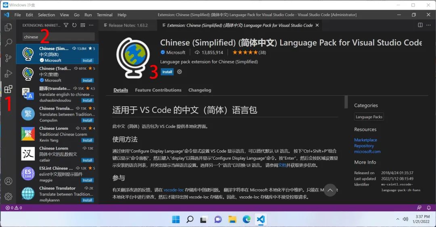Install ESLint Chinese rules extension

click(87, 180)
